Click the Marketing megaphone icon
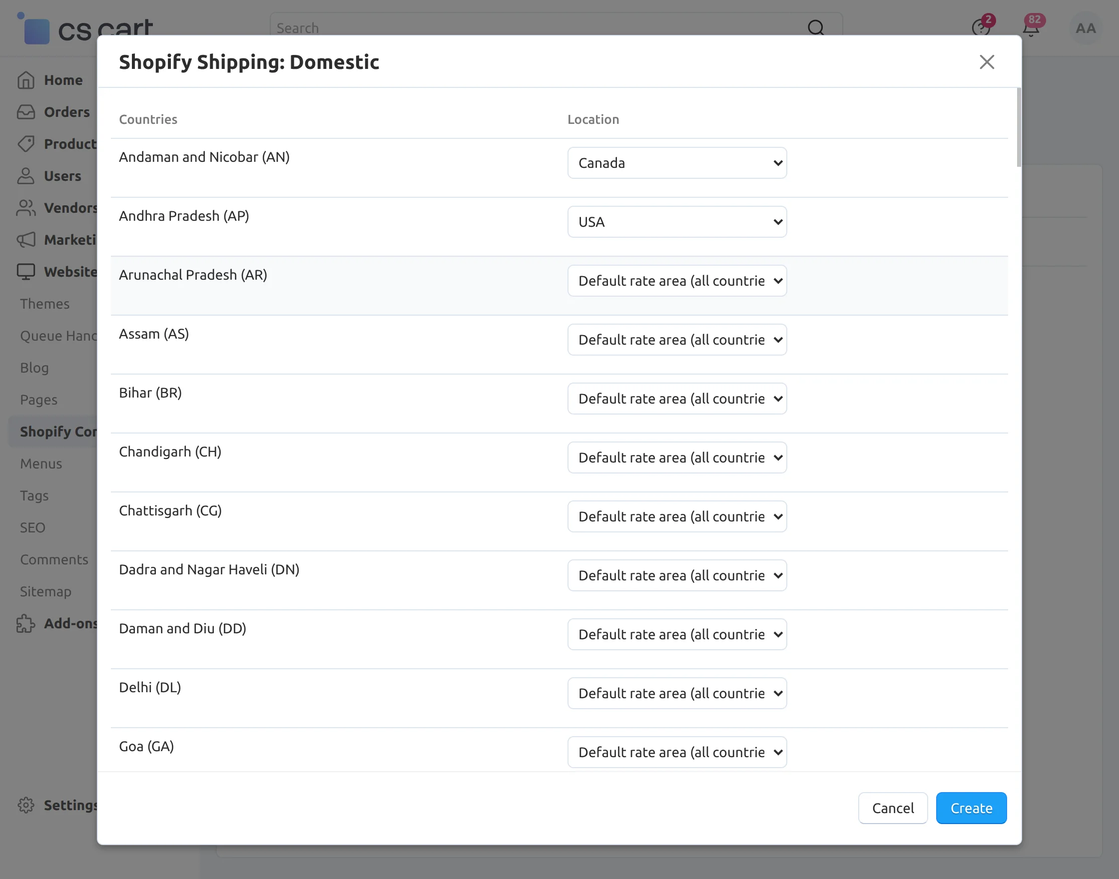 [x=26, y=240]
